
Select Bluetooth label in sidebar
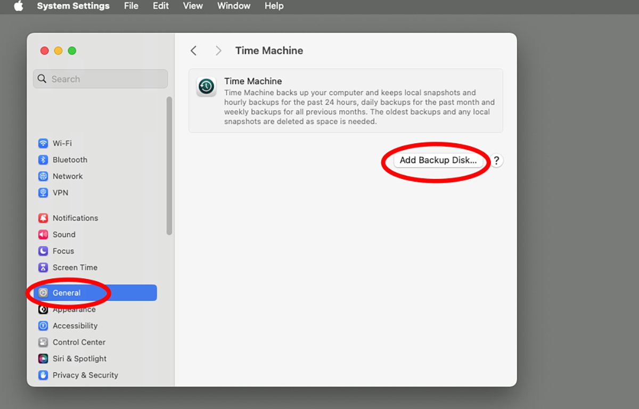coord(70,160)
